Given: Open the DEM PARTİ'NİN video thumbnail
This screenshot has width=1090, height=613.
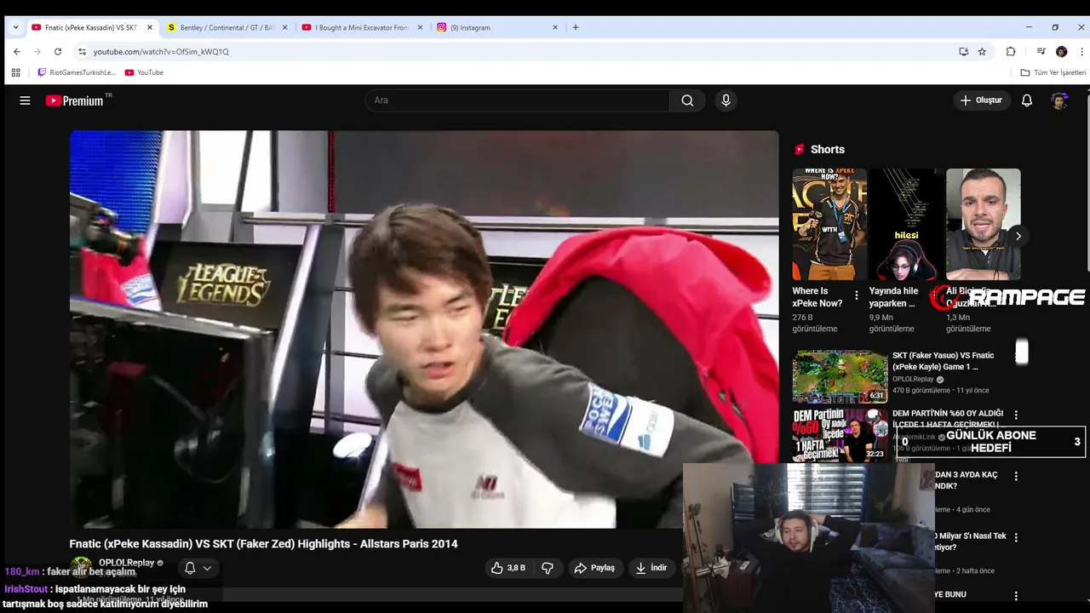Looking at the screenshot, I should pos(840,434).
